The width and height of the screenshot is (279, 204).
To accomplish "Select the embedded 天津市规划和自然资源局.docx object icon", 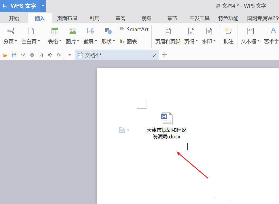I will 167,119.
